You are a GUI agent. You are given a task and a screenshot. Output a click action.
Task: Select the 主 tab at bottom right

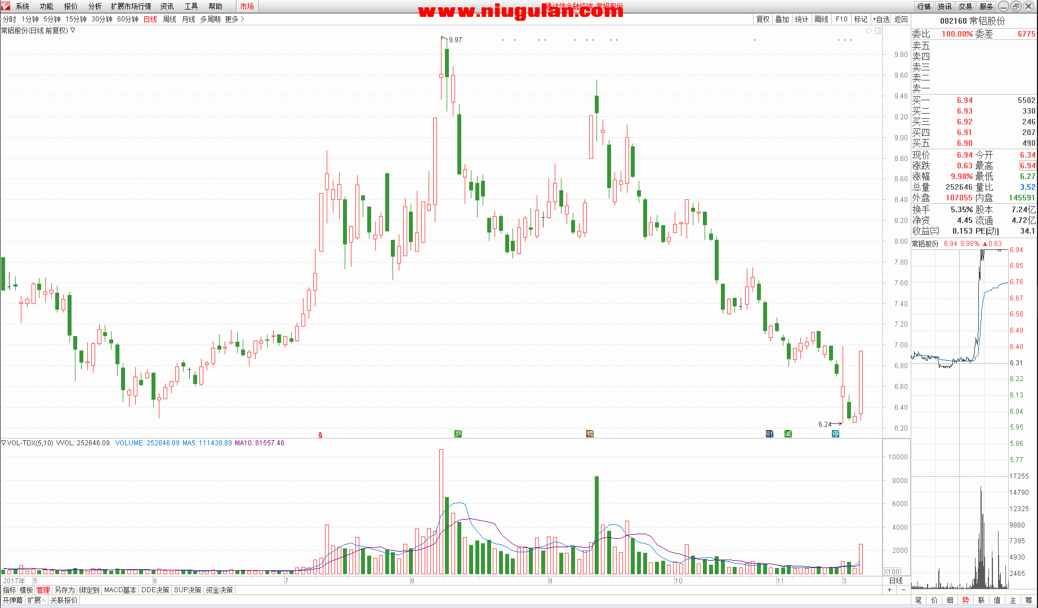click(x=1013, y=600)
